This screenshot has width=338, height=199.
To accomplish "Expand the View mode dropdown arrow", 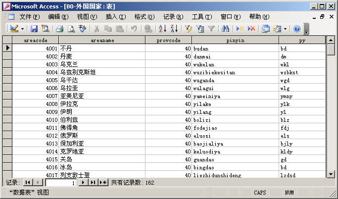I will [x=22, y=29].
